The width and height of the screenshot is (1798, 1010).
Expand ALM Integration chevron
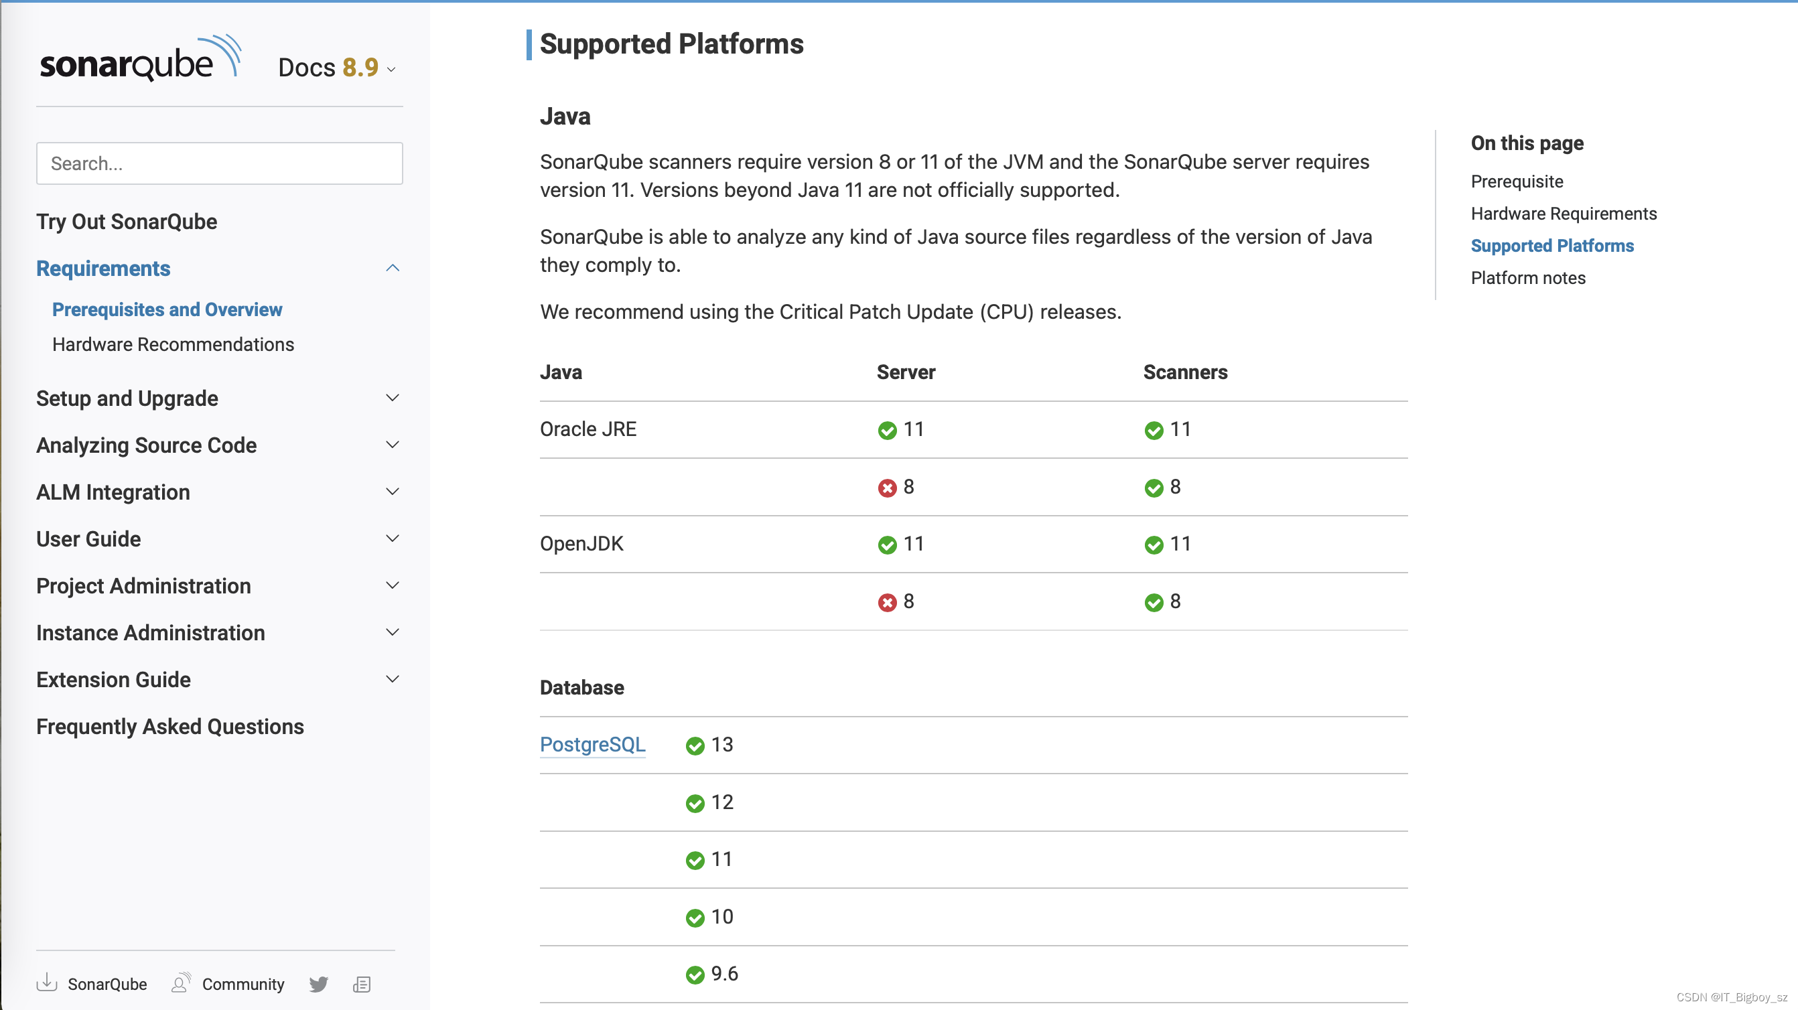(x=393, y=492)
